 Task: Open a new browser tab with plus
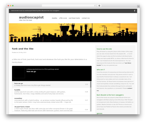click(138, 6)
